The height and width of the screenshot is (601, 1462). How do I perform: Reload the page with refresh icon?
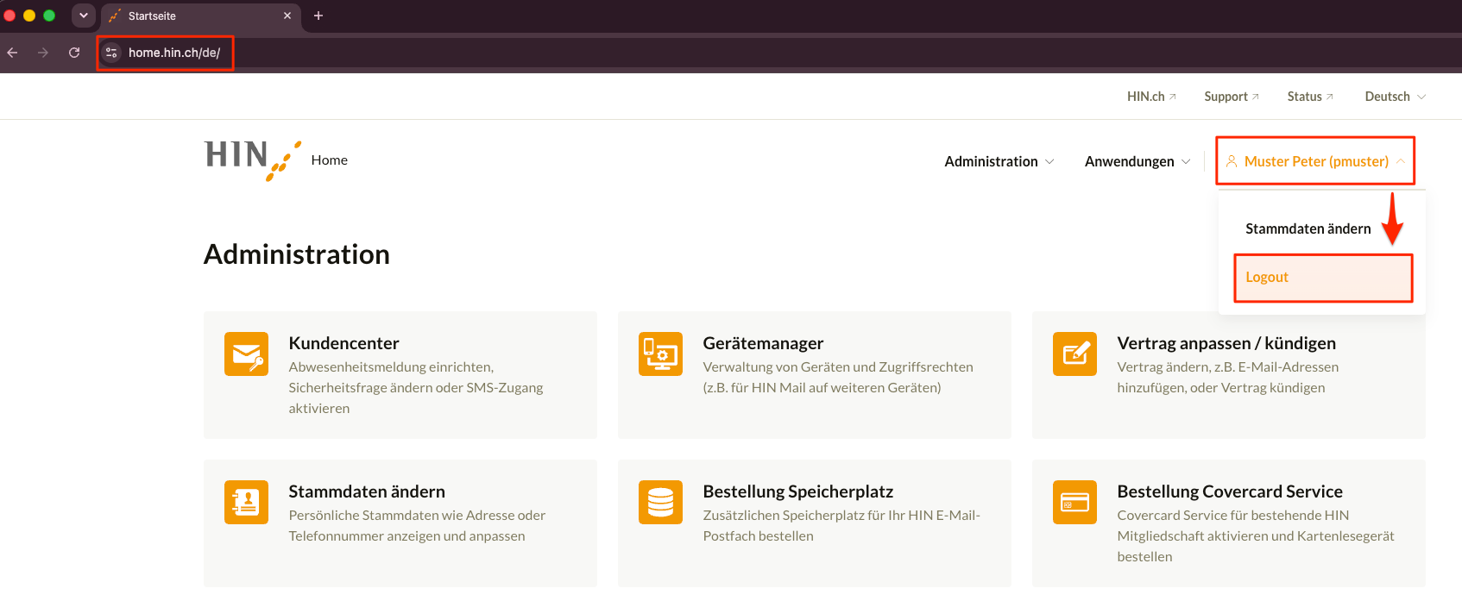74,53
